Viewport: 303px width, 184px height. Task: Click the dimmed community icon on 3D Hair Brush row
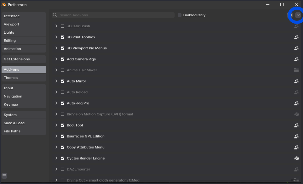tap(296, 26)
